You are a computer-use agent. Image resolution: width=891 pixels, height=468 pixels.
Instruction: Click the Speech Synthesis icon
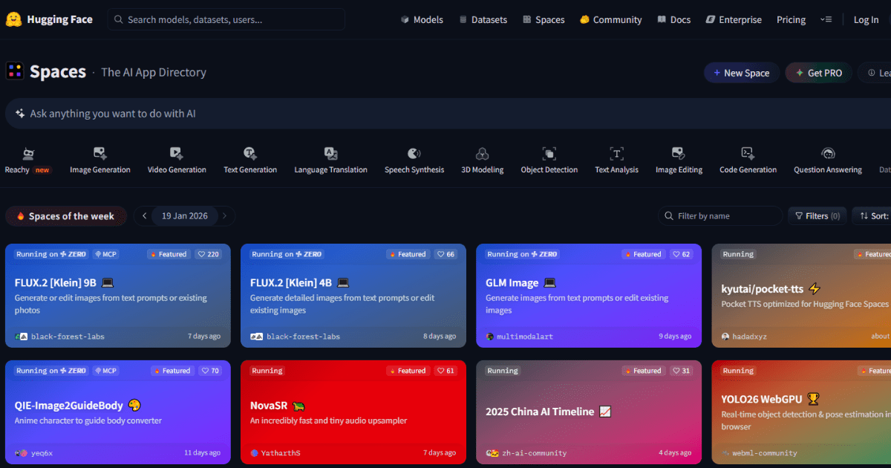pos(414,154)
